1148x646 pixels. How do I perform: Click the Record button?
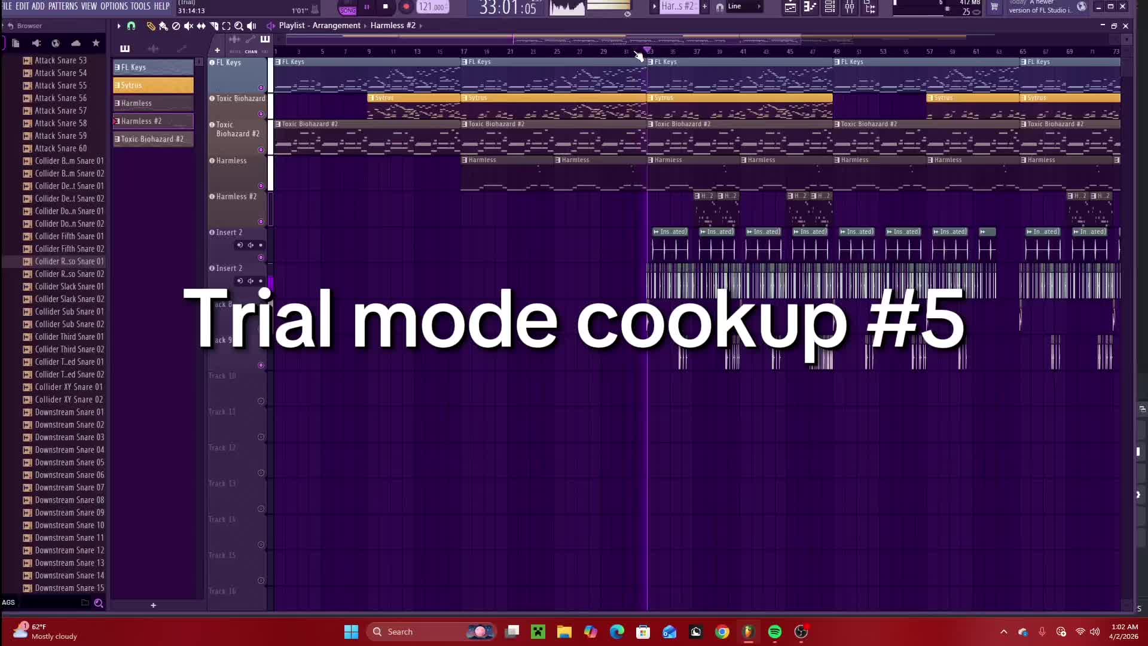[406, 7]
